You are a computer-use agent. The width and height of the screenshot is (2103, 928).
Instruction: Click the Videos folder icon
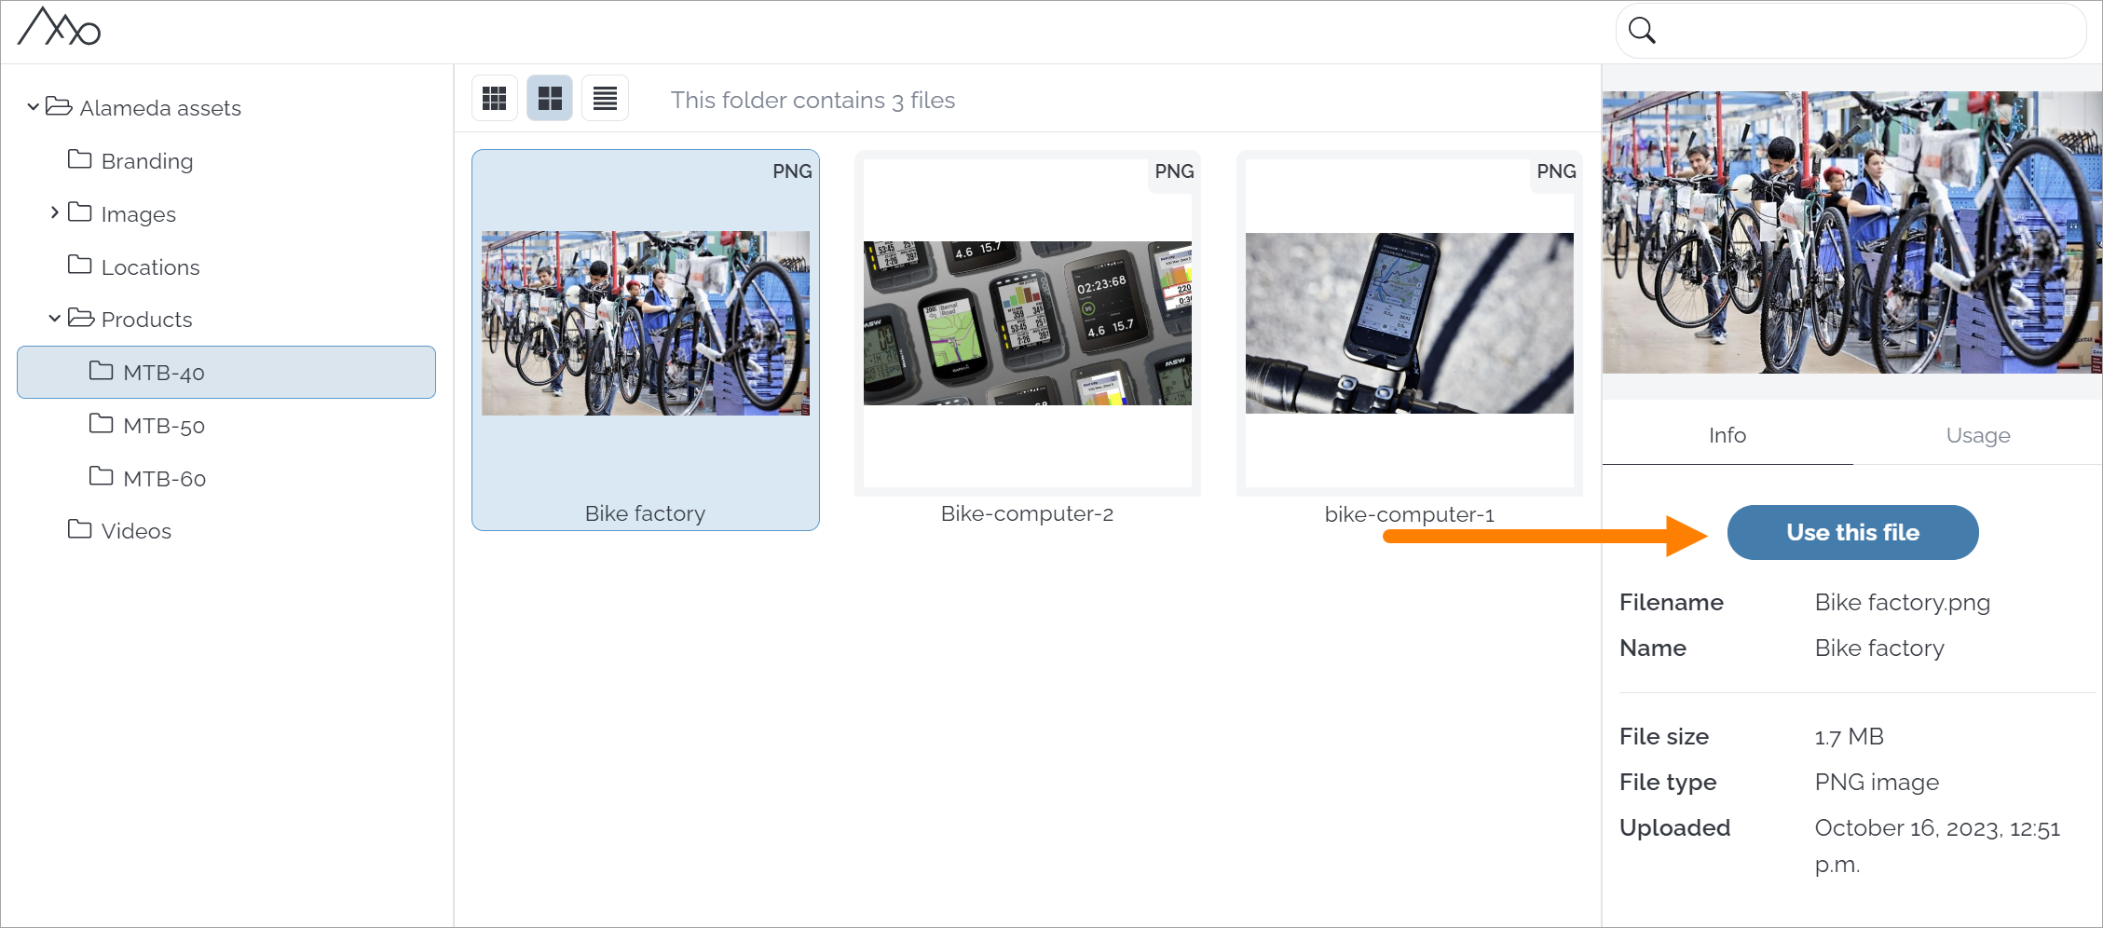(x=80, y=529)
